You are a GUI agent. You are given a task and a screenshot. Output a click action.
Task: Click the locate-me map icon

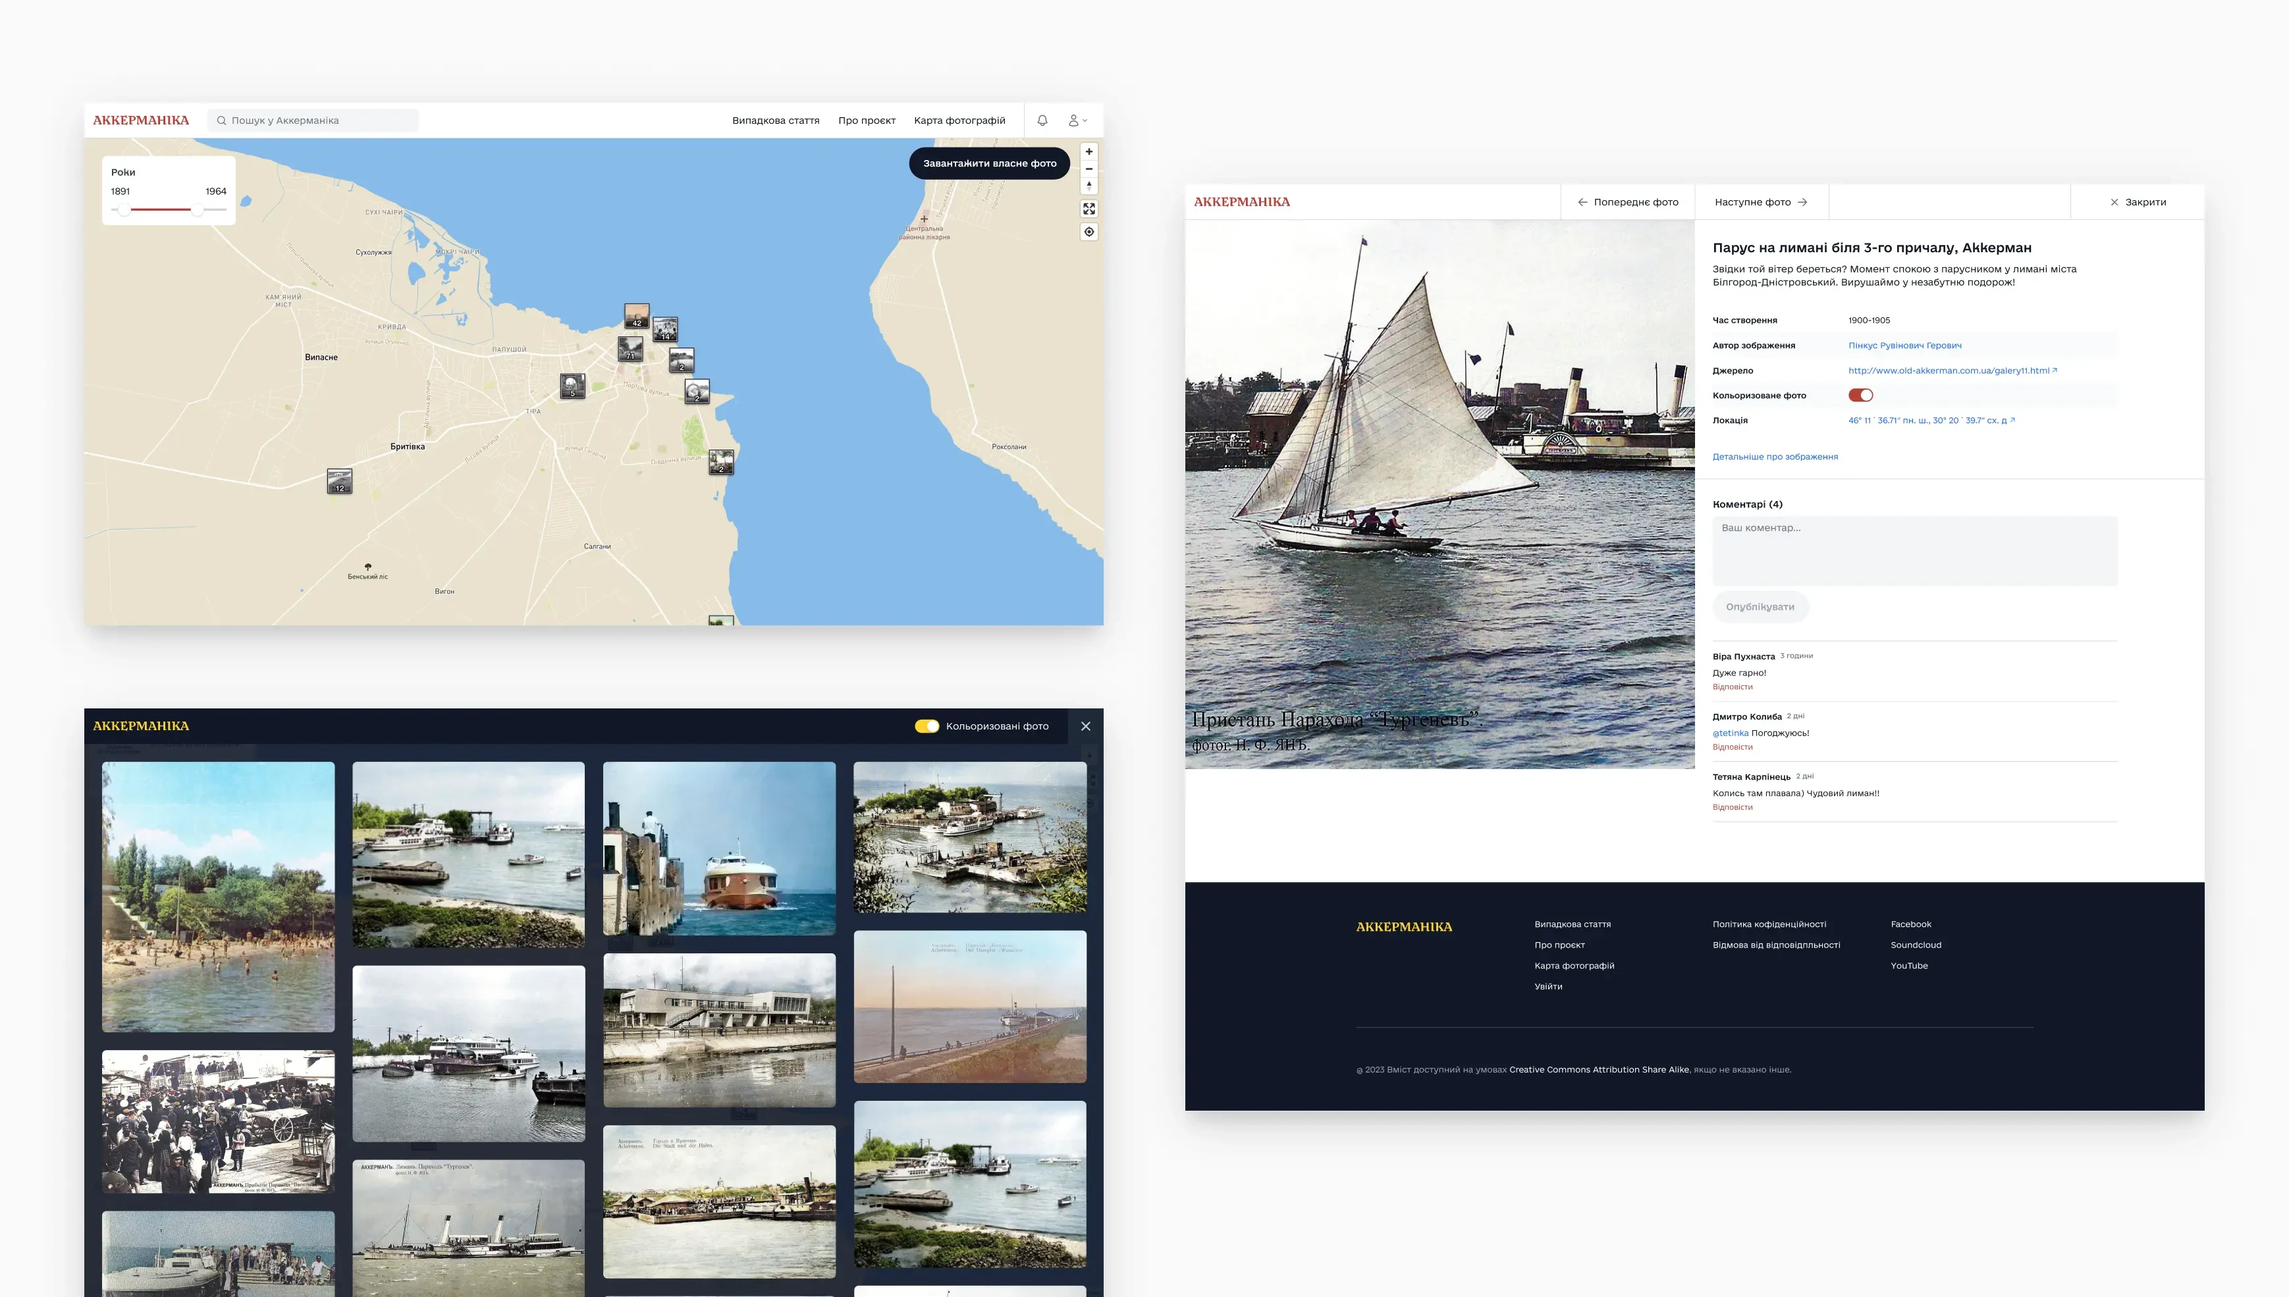(1089, 232)
